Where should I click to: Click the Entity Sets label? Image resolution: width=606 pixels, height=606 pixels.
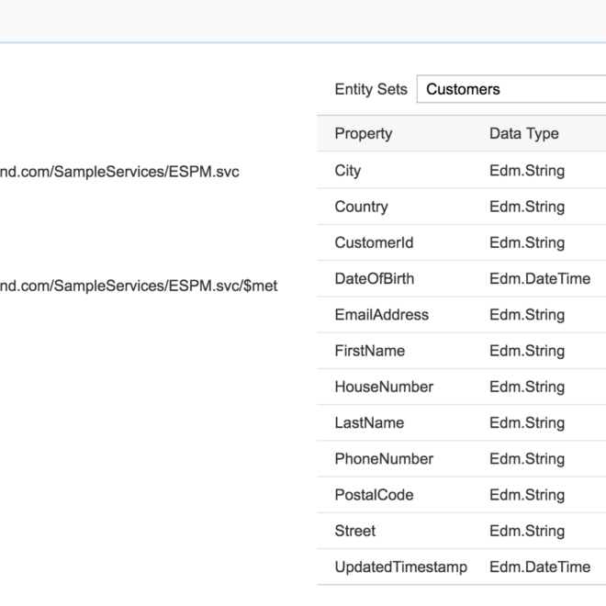(371, 89)
